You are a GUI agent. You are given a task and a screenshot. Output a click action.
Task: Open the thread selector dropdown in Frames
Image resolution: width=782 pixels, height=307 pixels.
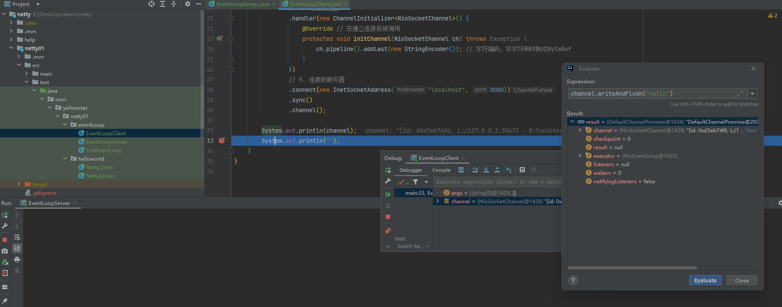[x=426, y=182]
